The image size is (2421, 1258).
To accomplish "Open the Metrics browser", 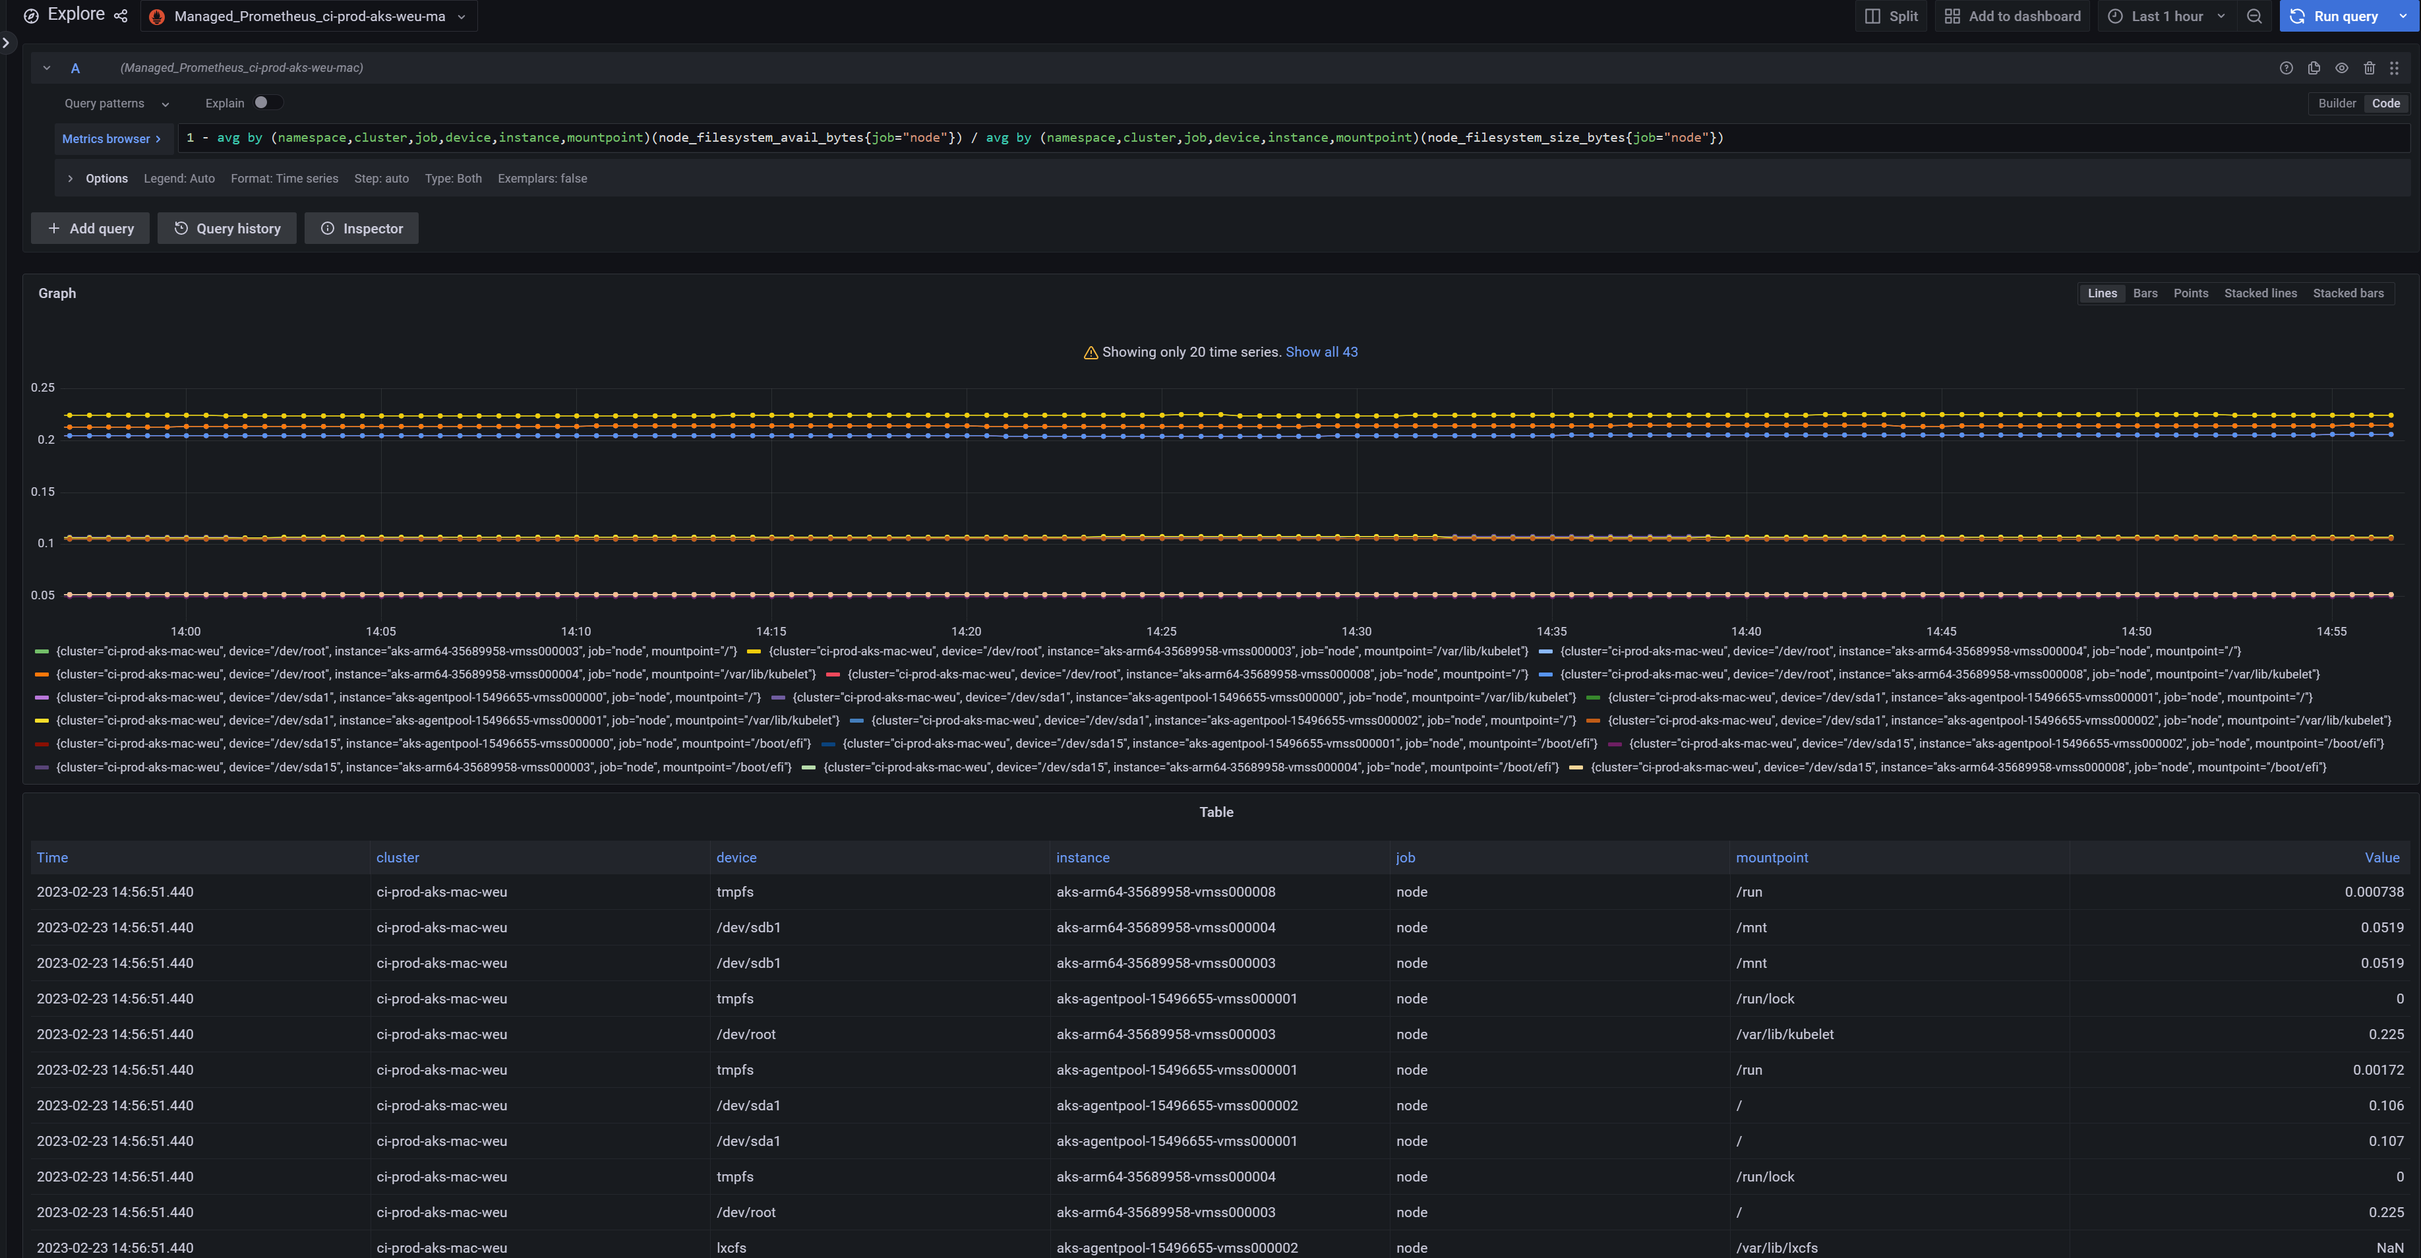I will tap(111, 138).
